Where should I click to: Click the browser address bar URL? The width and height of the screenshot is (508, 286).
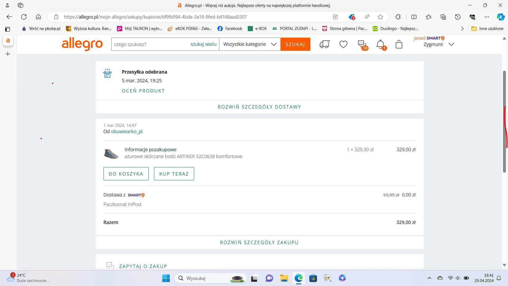click(155, 17)
